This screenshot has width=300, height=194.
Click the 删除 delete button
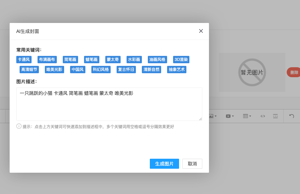294,72
